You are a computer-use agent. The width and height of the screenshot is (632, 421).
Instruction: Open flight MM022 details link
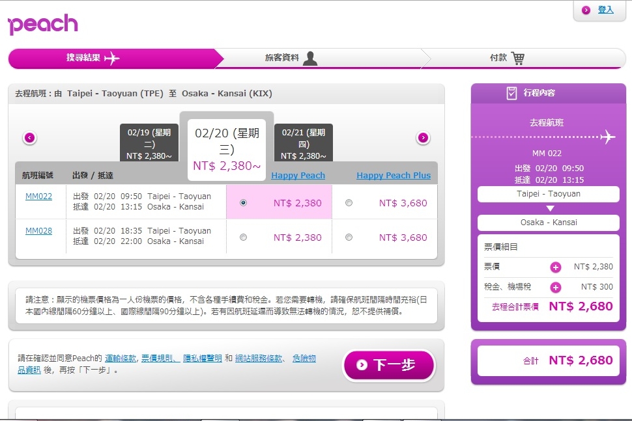click(38, 197)
